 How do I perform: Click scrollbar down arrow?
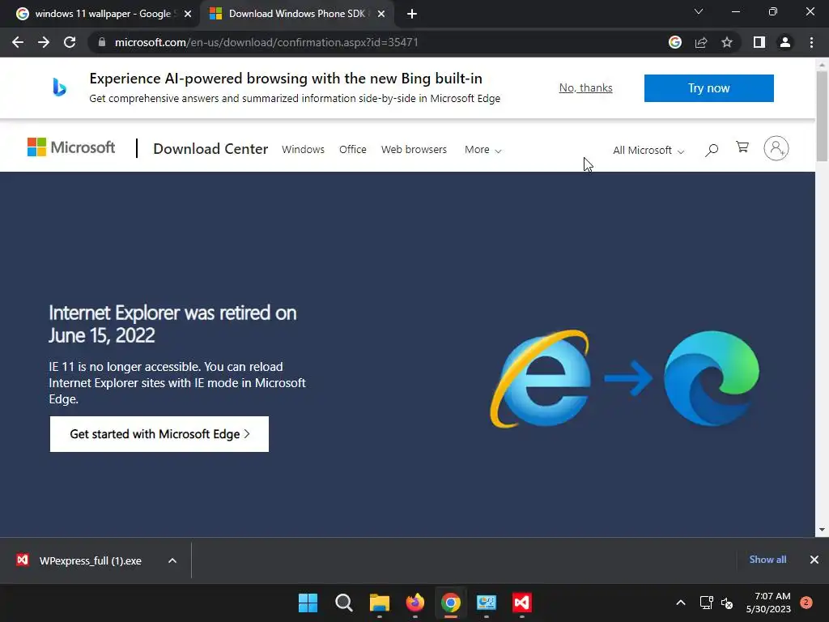822,530
